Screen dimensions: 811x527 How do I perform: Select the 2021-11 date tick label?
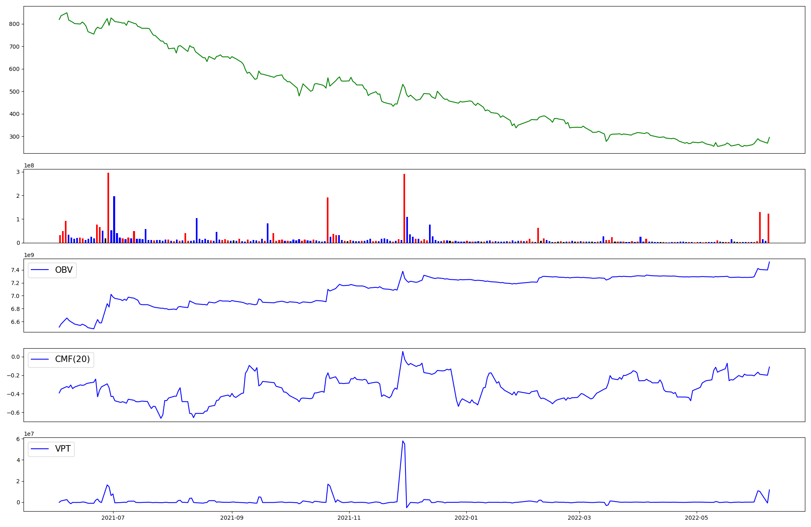tap(349, 518)
